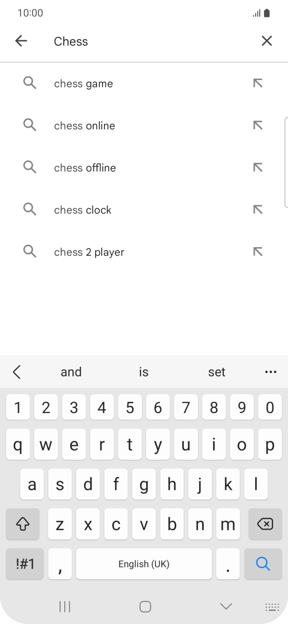Viewport: 288px width, 624px height.
Task: Clear the search field with the X icon
Action: [x=267, y=41]
